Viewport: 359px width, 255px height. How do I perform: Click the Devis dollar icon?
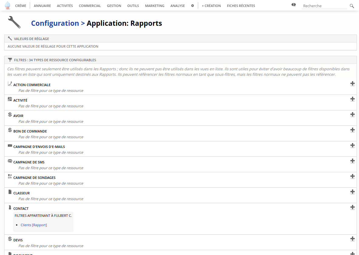click(x=10, y=239)
